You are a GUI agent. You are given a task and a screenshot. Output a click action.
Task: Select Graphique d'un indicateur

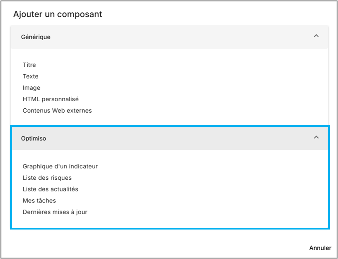(x=60, y=166)
